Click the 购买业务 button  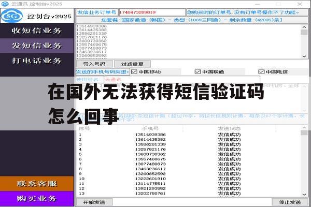pyautogui.click(x=37, y=199)
